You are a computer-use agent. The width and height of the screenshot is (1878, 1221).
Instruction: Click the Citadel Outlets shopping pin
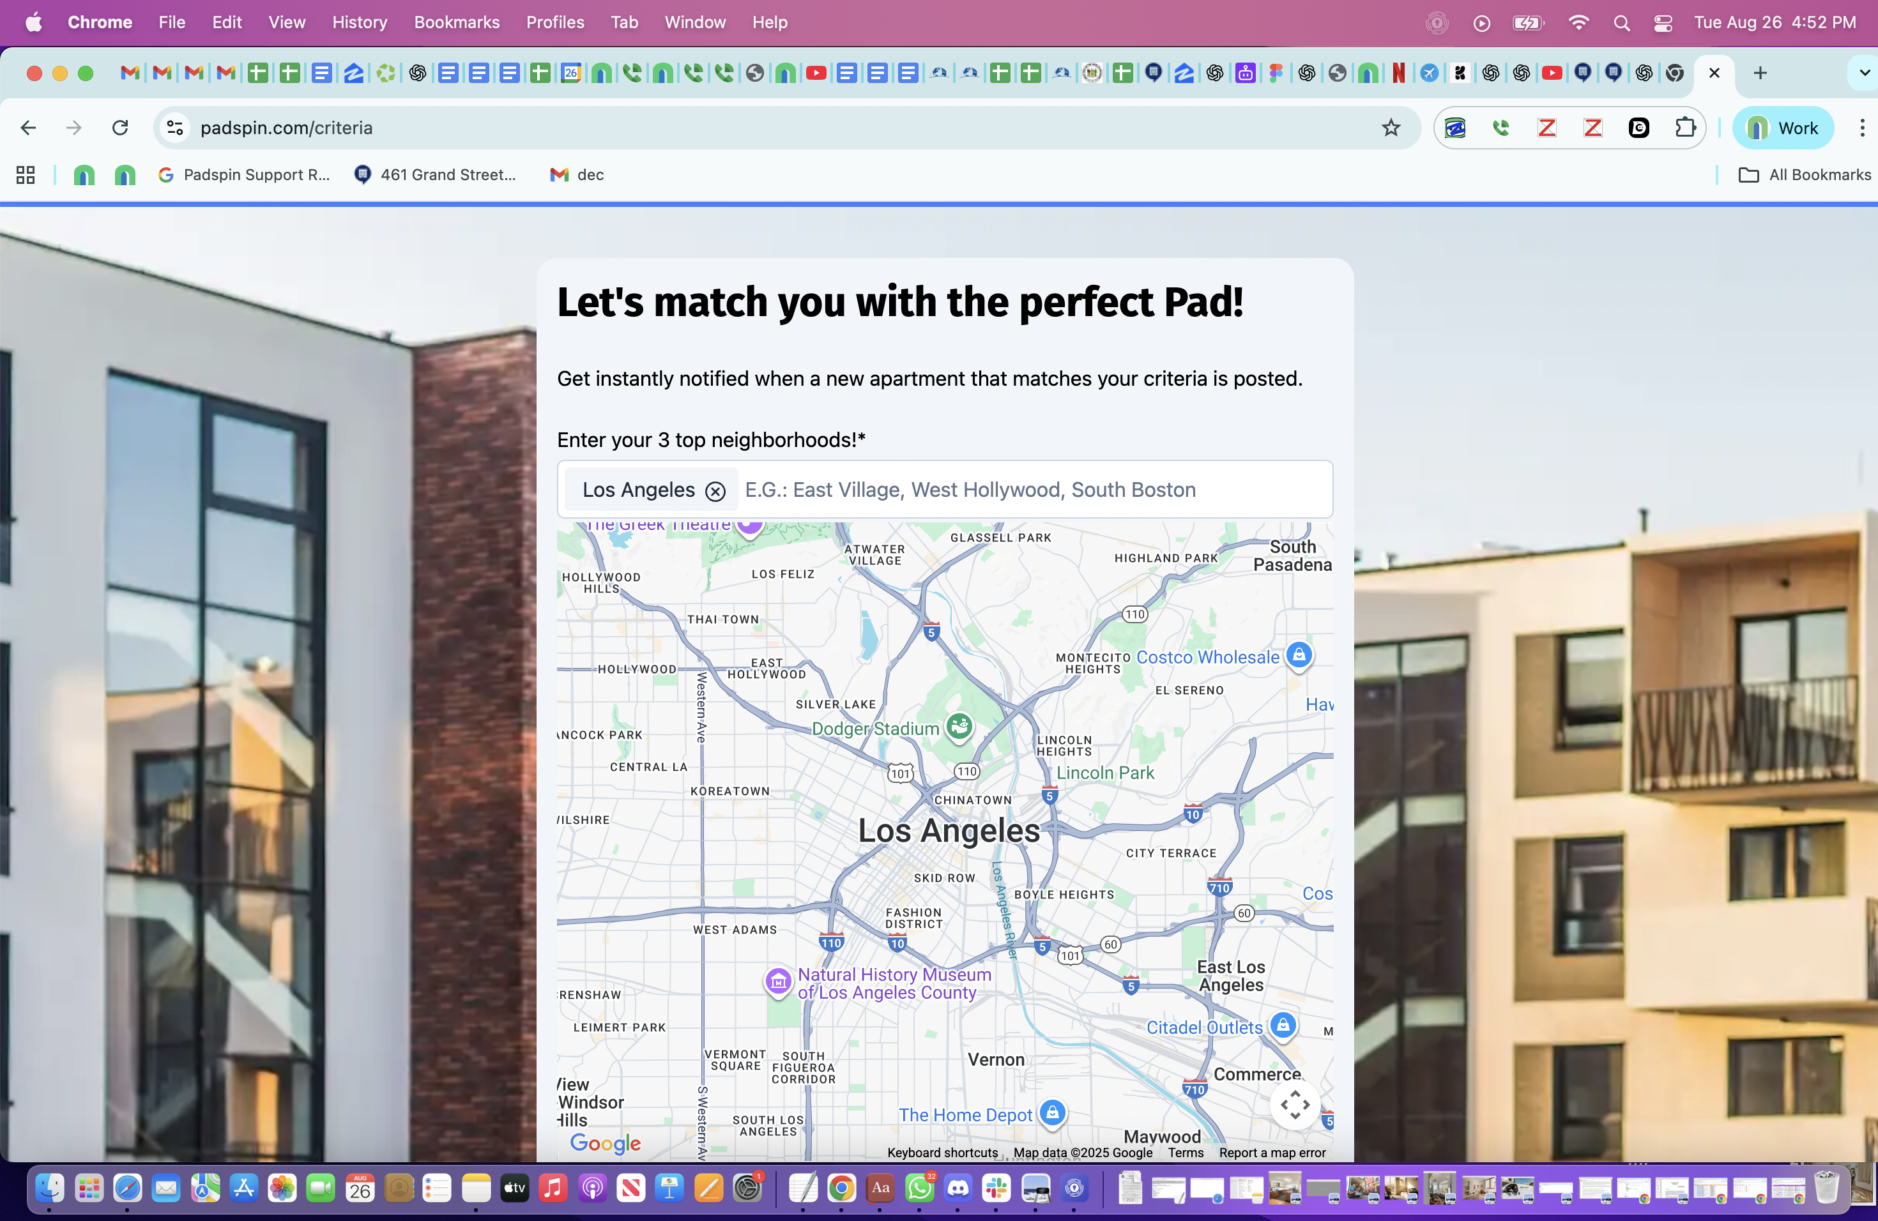pyautogui.click(x=1283, y=1026)
